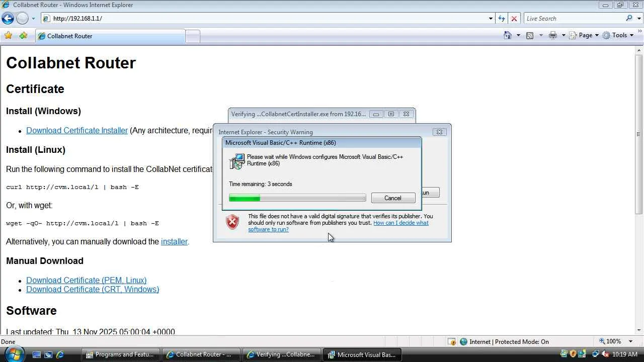644x362 pixels.
Task: Open the Favorites Center star icon
Action: [8, 36]
